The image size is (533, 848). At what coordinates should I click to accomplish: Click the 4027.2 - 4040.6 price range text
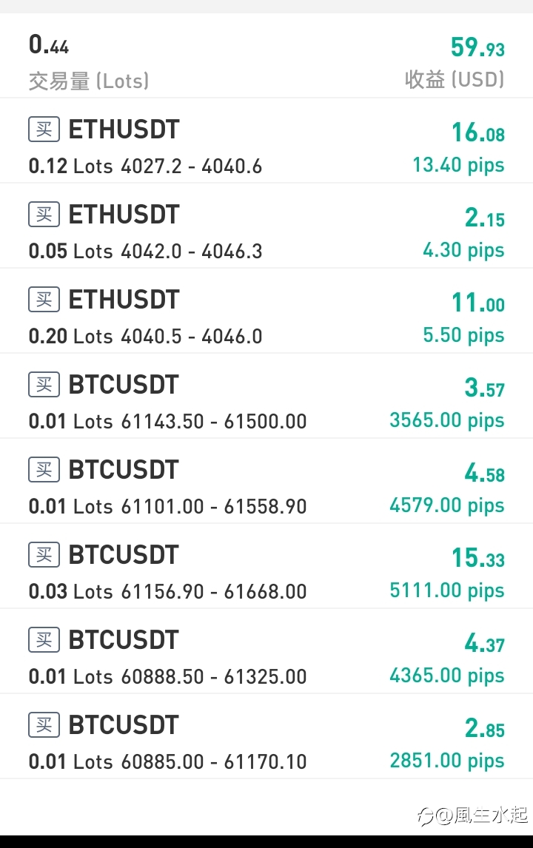coord(192,166)
